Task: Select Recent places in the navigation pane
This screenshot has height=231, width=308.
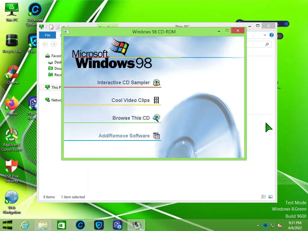Action: [x=55, y=75]
